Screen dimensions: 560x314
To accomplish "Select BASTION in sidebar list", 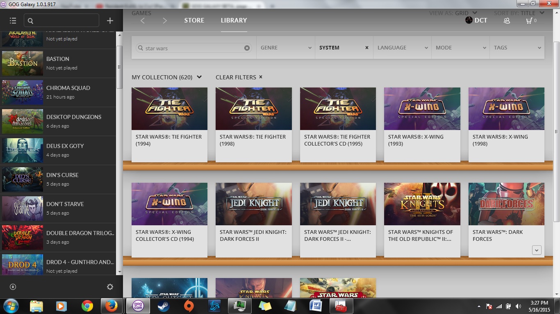I will (x=58, y=63).
